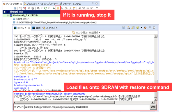
Task: Click the Reverse Step Into icon
Action: [84, 8]
